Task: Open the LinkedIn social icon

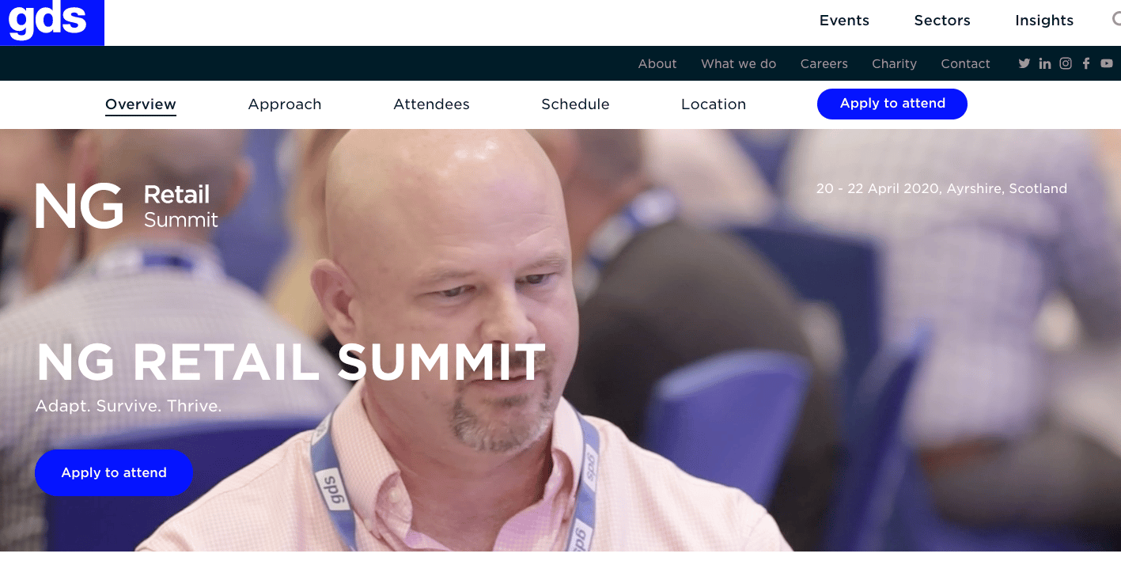Action: tap(1045, 63)
